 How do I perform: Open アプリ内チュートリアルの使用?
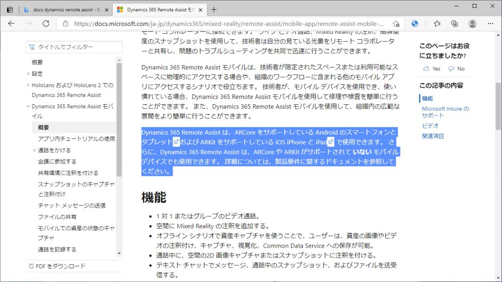click(76, 139)
